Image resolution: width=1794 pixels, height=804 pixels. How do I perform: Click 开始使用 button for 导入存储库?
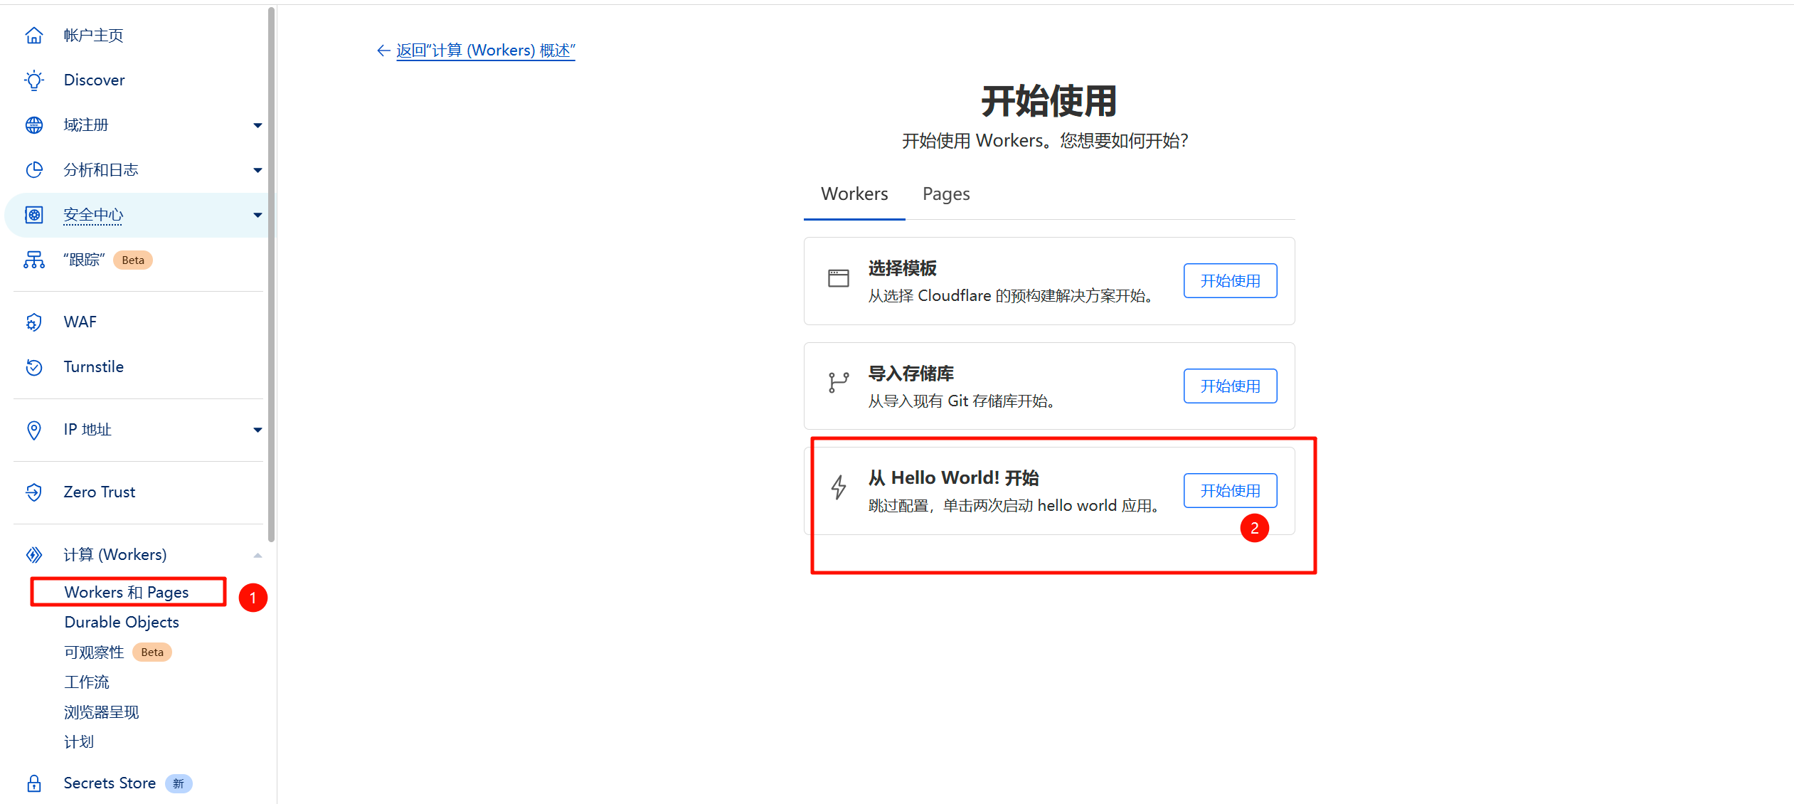point(1230,386)
